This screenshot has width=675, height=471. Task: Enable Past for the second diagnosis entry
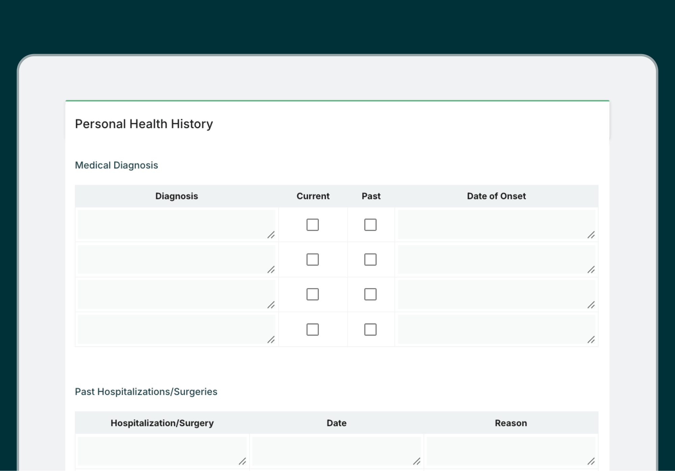click(370, 260)
